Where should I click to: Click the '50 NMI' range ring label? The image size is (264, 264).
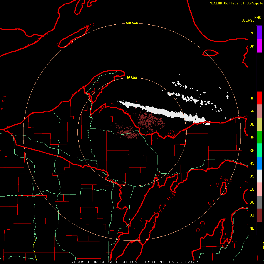[x=132, y=77]
